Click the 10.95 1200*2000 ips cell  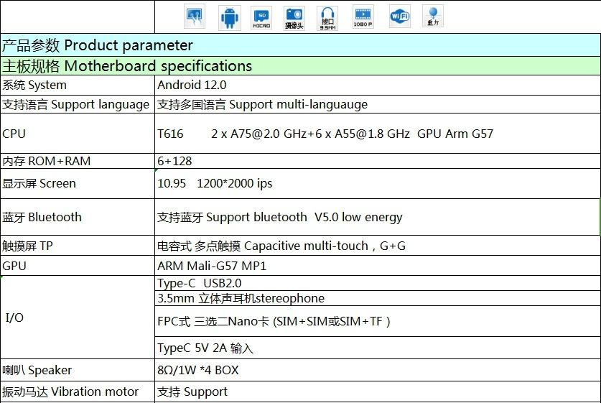(377, 184)
